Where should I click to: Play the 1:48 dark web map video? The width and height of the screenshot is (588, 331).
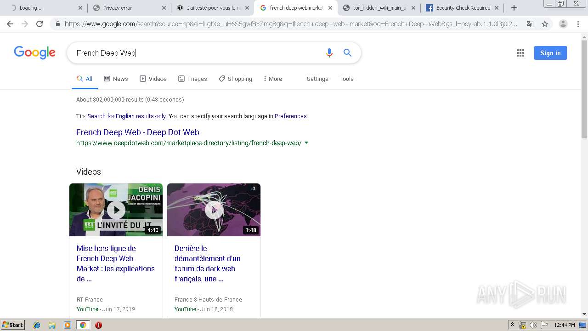tap(214, 210)
